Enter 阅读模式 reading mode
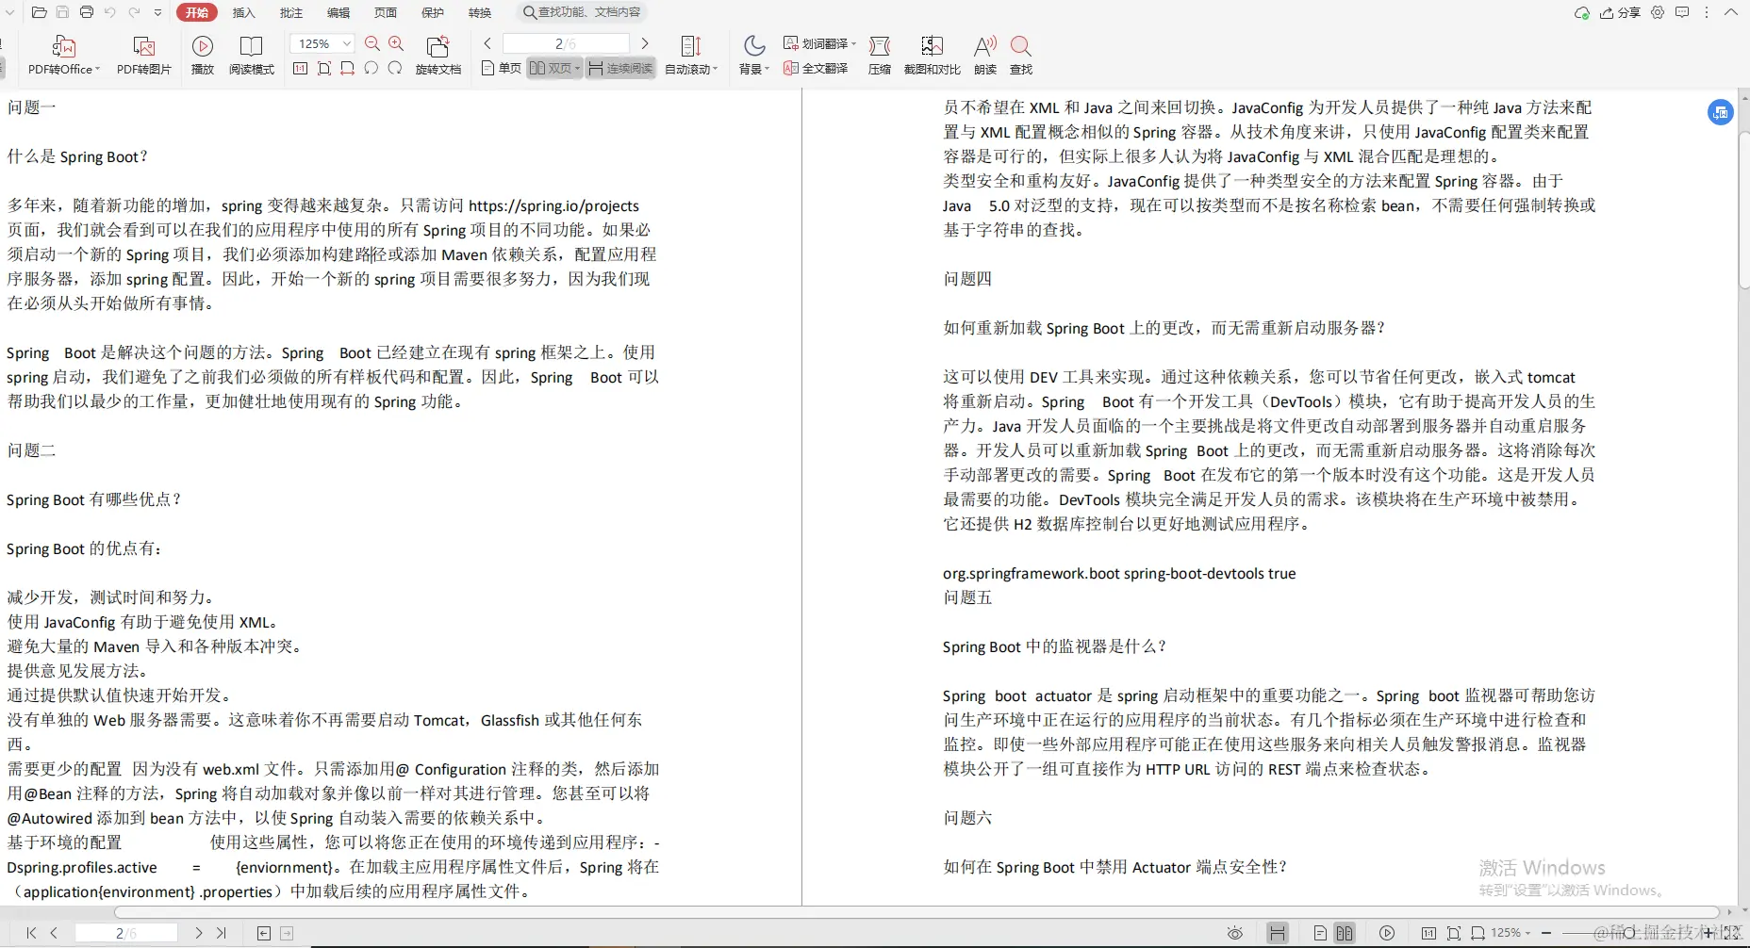 tap(252, 56)
